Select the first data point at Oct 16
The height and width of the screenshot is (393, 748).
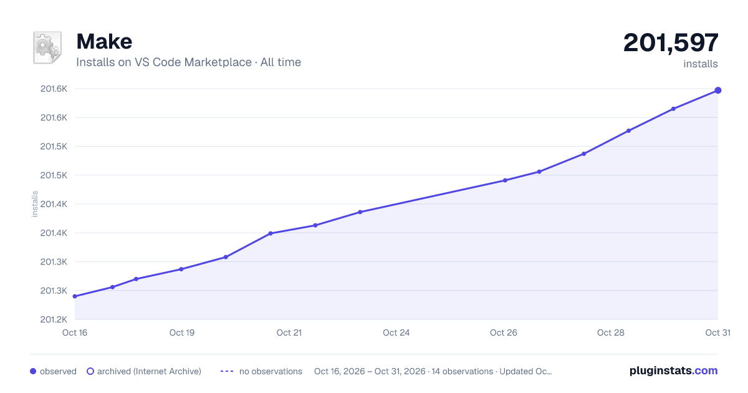click(75, 296)
